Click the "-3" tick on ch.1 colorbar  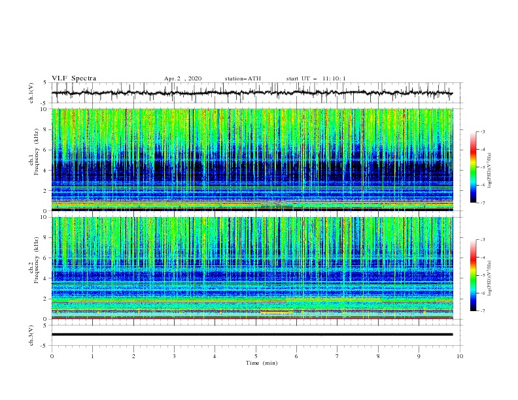(483, 131)
